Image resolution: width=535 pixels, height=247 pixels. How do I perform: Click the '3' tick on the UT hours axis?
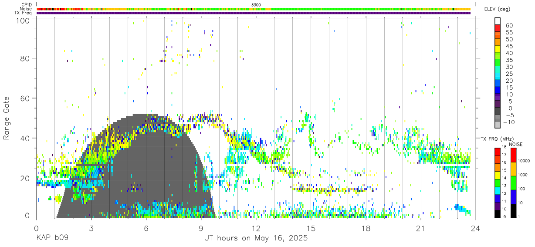[x=91, y=229]
